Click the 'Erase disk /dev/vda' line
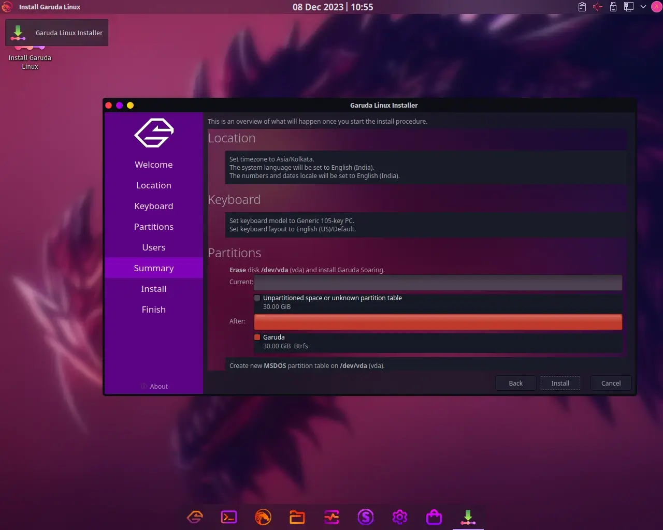Screen dimensions: 663x530 click(307, 270)
